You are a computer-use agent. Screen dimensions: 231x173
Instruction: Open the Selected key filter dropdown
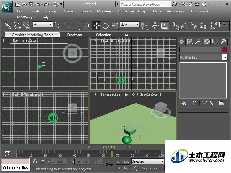pyautogui.click(x=148, y=161)
